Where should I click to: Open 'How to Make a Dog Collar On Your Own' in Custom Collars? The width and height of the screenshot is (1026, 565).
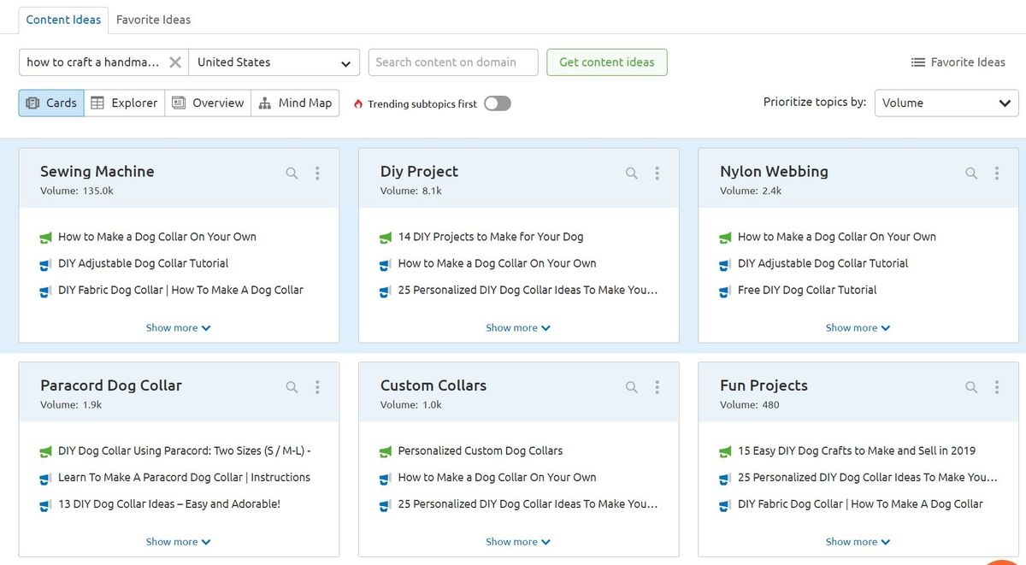497,477
